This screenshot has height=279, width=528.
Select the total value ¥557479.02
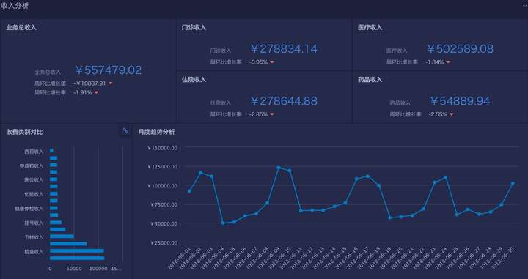point(108,70)
